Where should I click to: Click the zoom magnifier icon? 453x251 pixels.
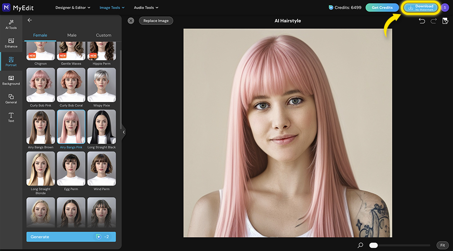click(x=360, y=245)
